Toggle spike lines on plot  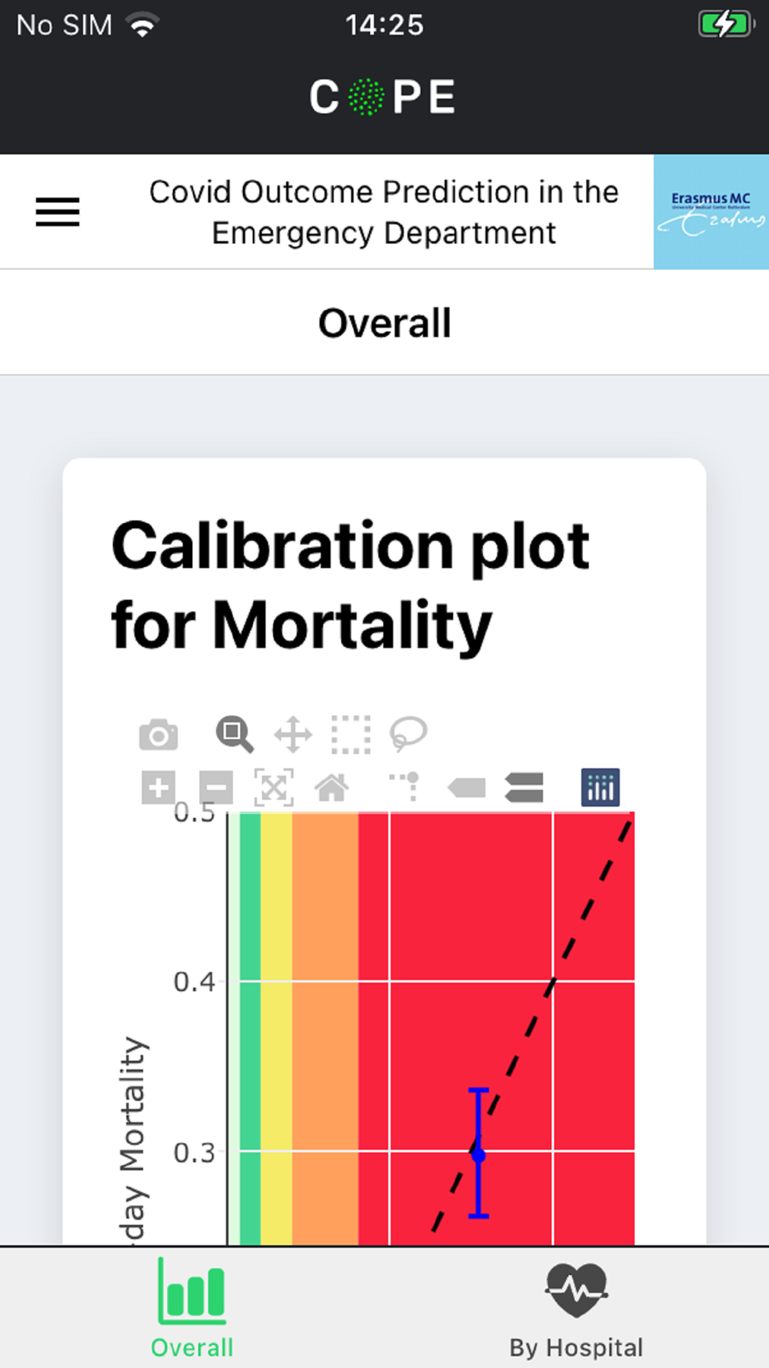[405, 786]
